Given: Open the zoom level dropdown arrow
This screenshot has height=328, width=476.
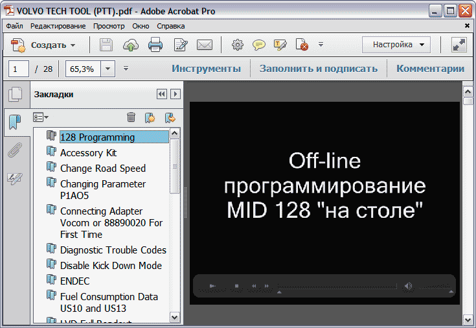Looking at the screenshot, I should coord(108,69).
